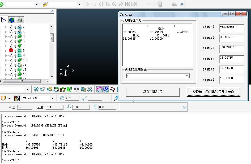Select the green layered icon of toolpath 5
Viewport: 251px width, 164px height.
[20, 36]
